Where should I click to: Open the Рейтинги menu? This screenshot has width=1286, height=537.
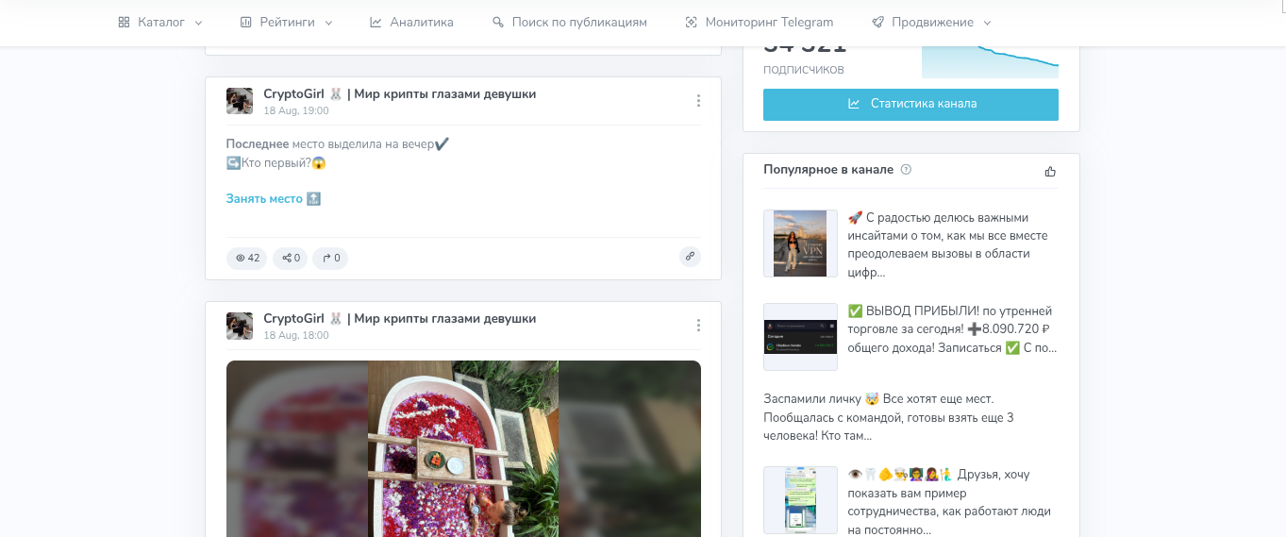click(x=286, y=22)
